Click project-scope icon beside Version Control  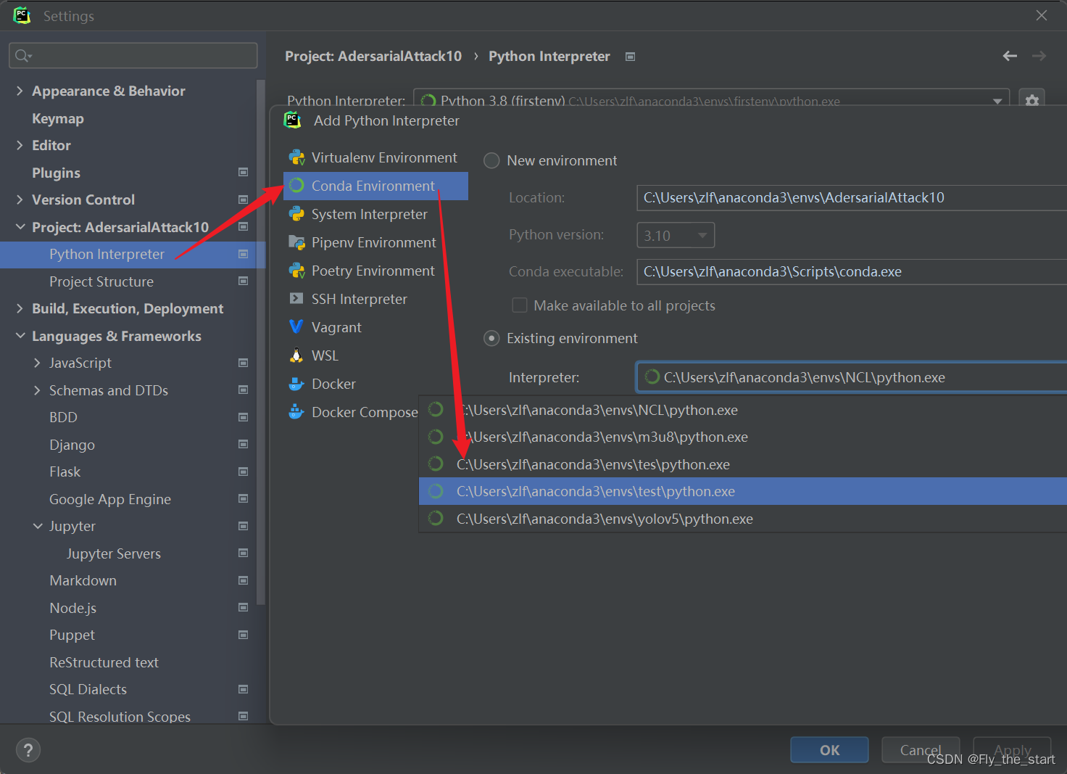[x=244, y=199]
